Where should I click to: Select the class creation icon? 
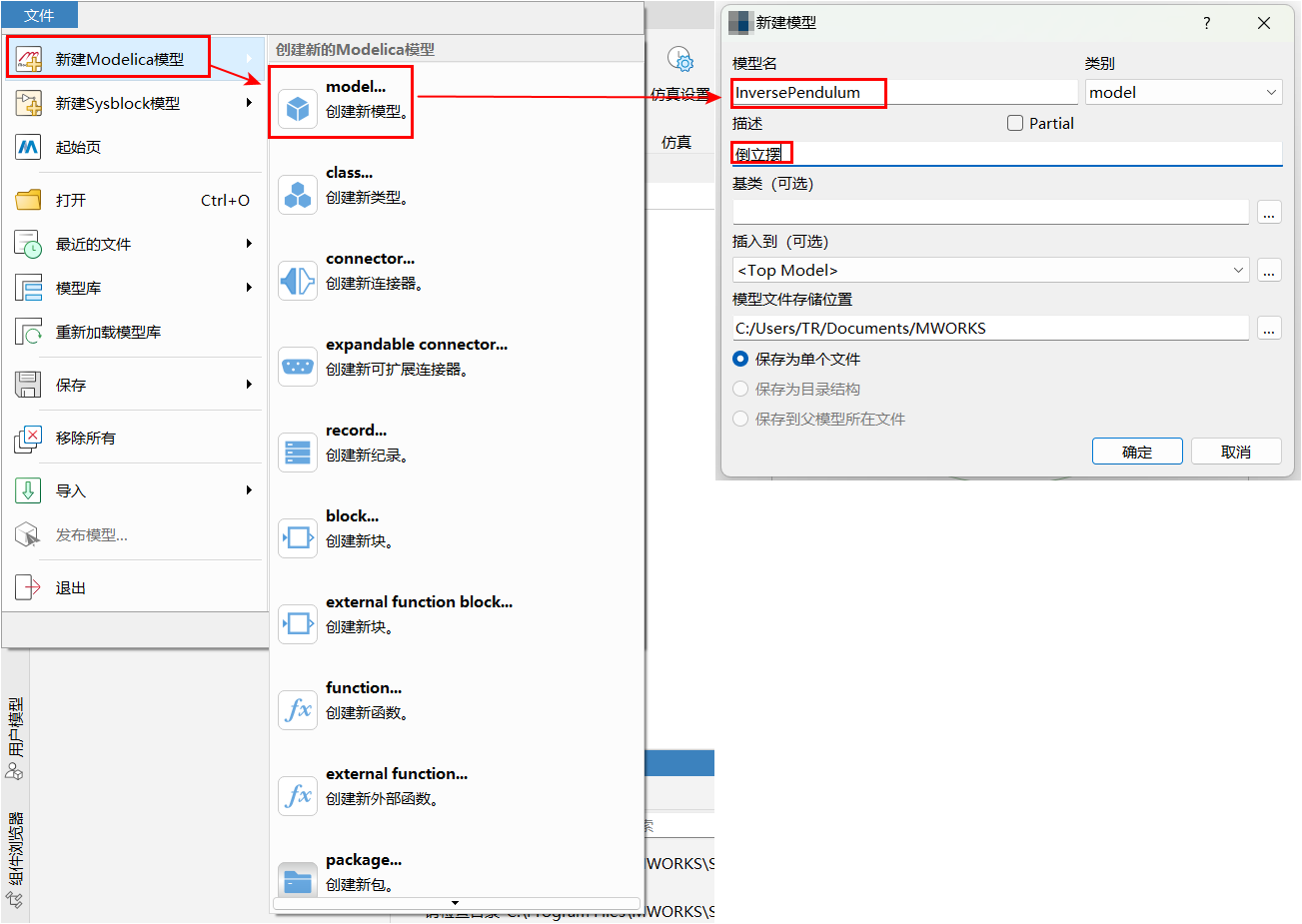[x=298, y=194]
